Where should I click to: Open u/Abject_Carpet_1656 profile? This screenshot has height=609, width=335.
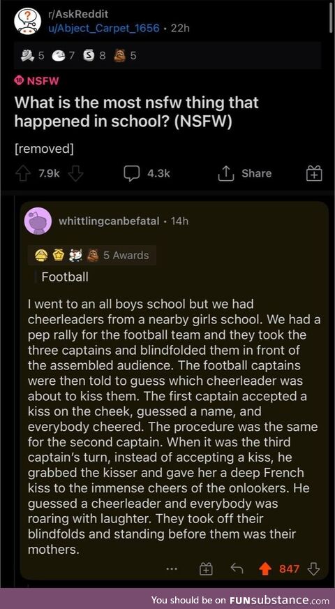pyautogui.click(x=103, y=29)
